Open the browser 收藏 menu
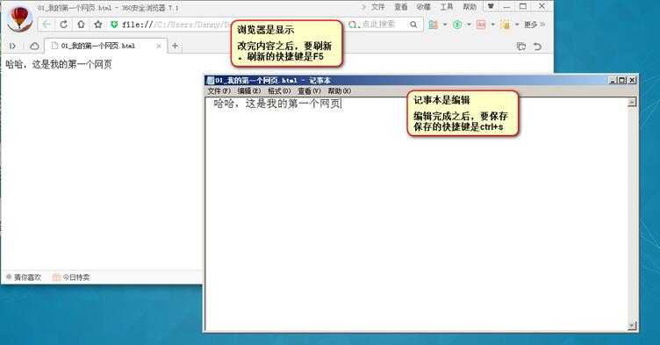The width and height of the screenshot is (660, 345). point(423,7)
